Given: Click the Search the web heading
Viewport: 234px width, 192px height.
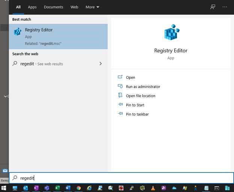Looking at the screenshot, I should coord(25,54).
